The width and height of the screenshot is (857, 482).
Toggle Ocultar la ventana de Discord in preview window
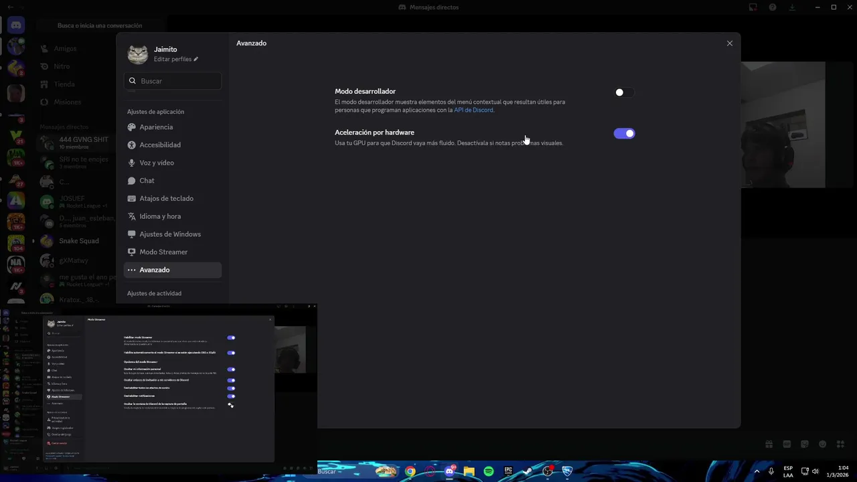231,405
